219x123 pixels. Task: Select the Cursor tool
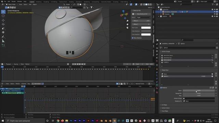tap(3, 16)
